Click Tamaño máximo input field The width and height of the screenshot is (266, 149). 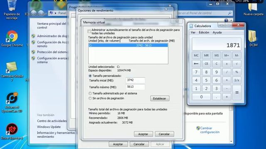pos(135,87)
